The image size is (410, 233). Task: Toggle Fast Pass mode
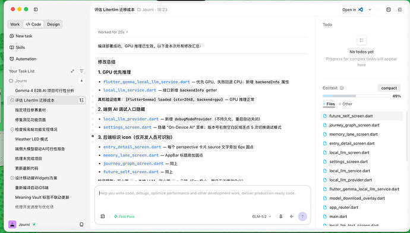pyautogui.click(x=124, y=216)
